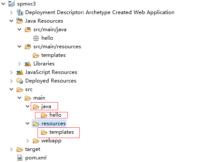Select 'templates' label under resources folder

click(61, 132)
